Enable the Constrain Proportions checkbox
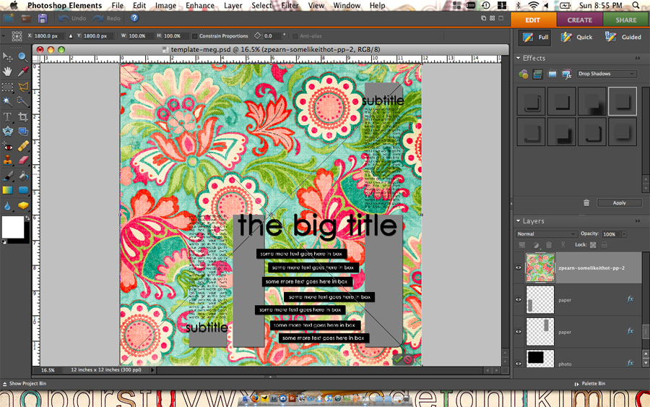650x407 pixels. click(195, 35)
